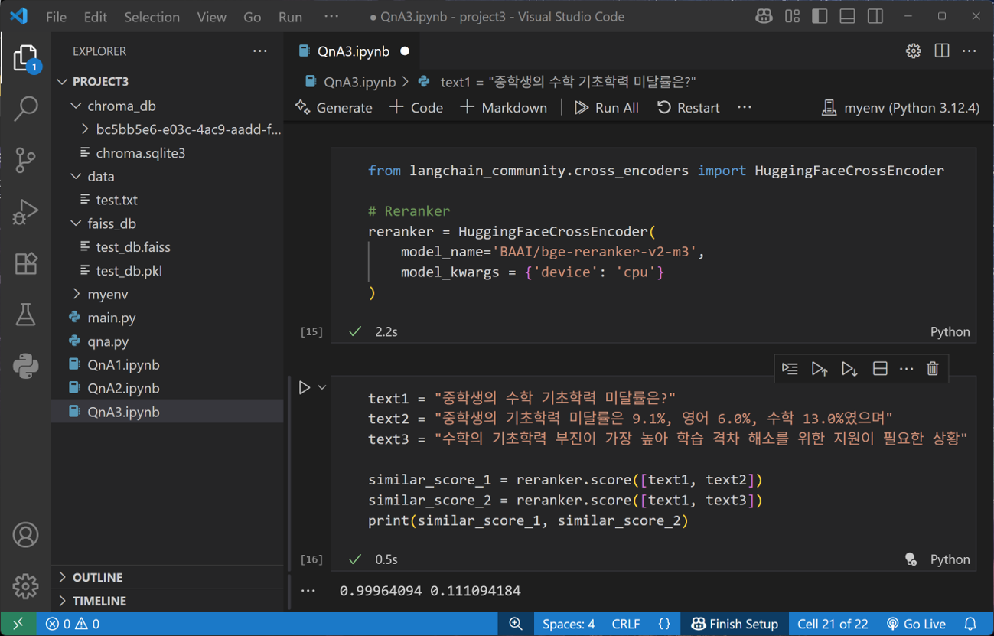Open cell More Actions ellipsis
The width and height of the screenshot is (994, 636).
coord(907,369)
